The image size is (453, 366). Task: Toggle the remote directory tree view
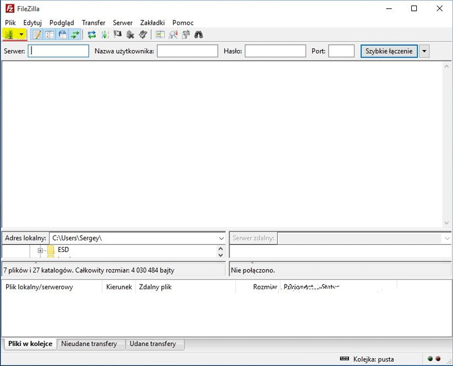point(62,34)
